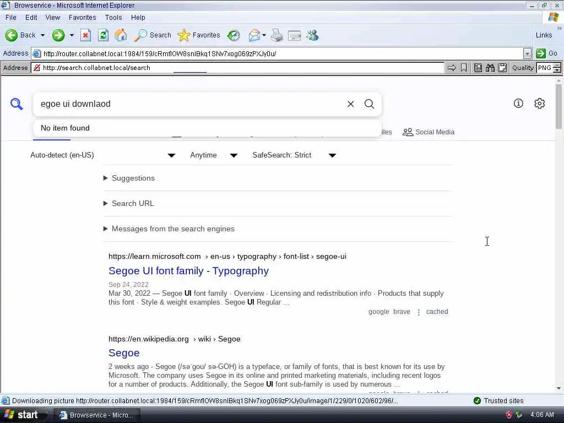Open the Help menu
Screen dimensions: 564x423
(138, 17)
